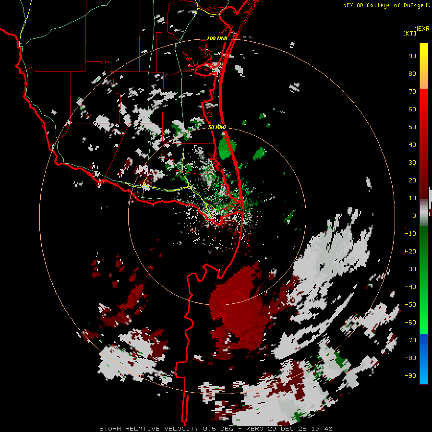The width and height of the screenshot is (432, 432).
Task: Click the -60 value on the velocity scale
Action: (410, 323)
